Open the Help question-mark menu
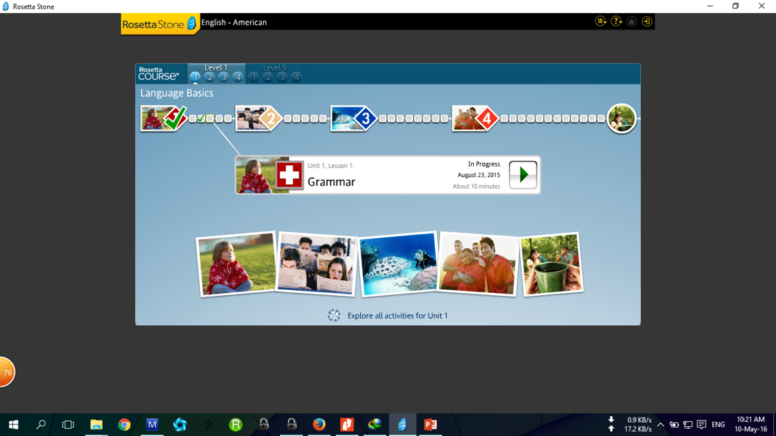The image size is (776, 436). click(x=616, y=21)
